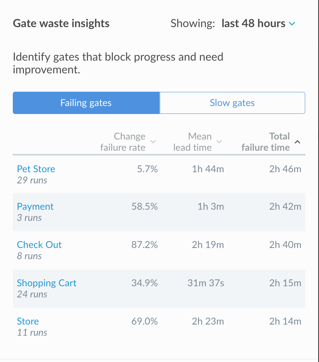Viewport: 319px width, 362px height.
Task: Click the 24 runs text under Shopping Cart
Action: coord(32,294)
